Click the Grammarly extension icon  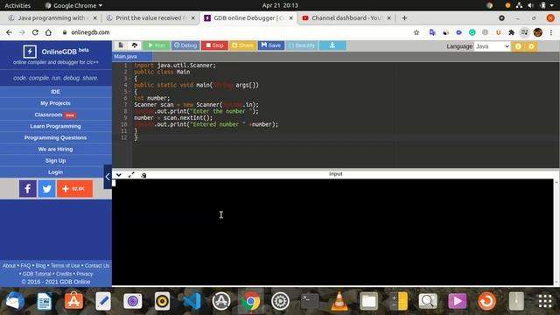pyautogui.click(x=472, y=32)
